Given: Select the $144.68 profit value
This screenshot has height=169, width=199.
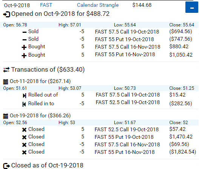Looking at the screenshot, I should coord(142,5).
